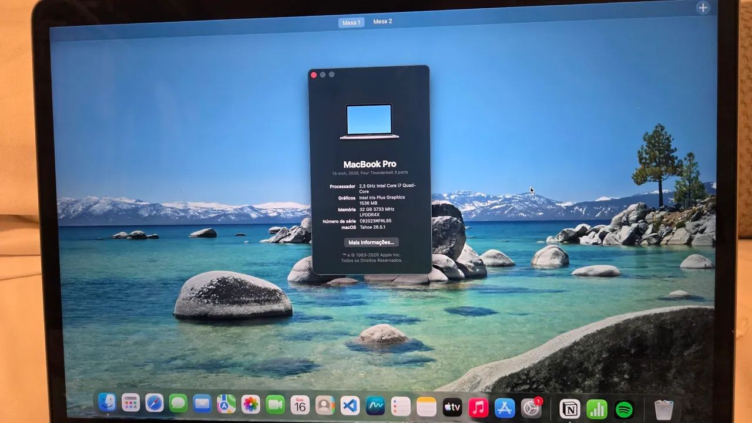The height and width of the screenshot is (423, 752).
Task: Open Finder from the Dock
Action: coord(107,402)
